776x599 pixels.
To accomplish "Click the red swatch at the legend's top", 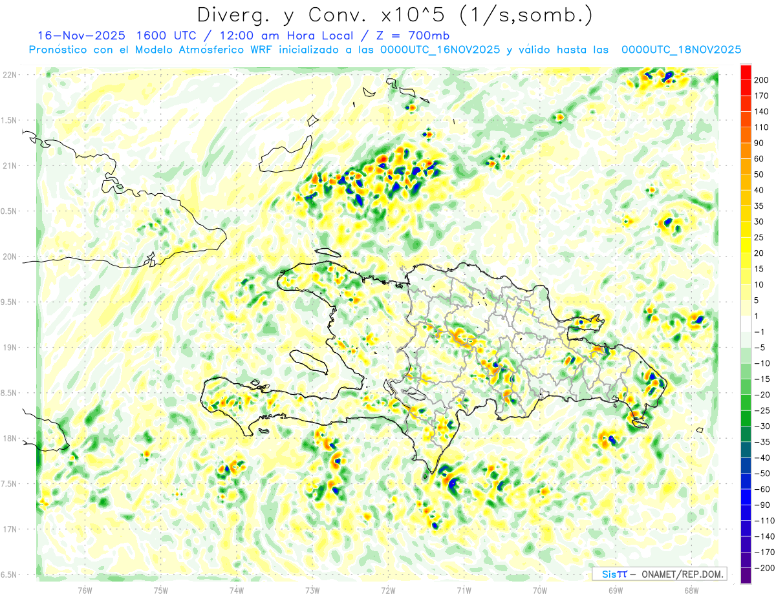I will pyautogui.click(x=746, y=72).
